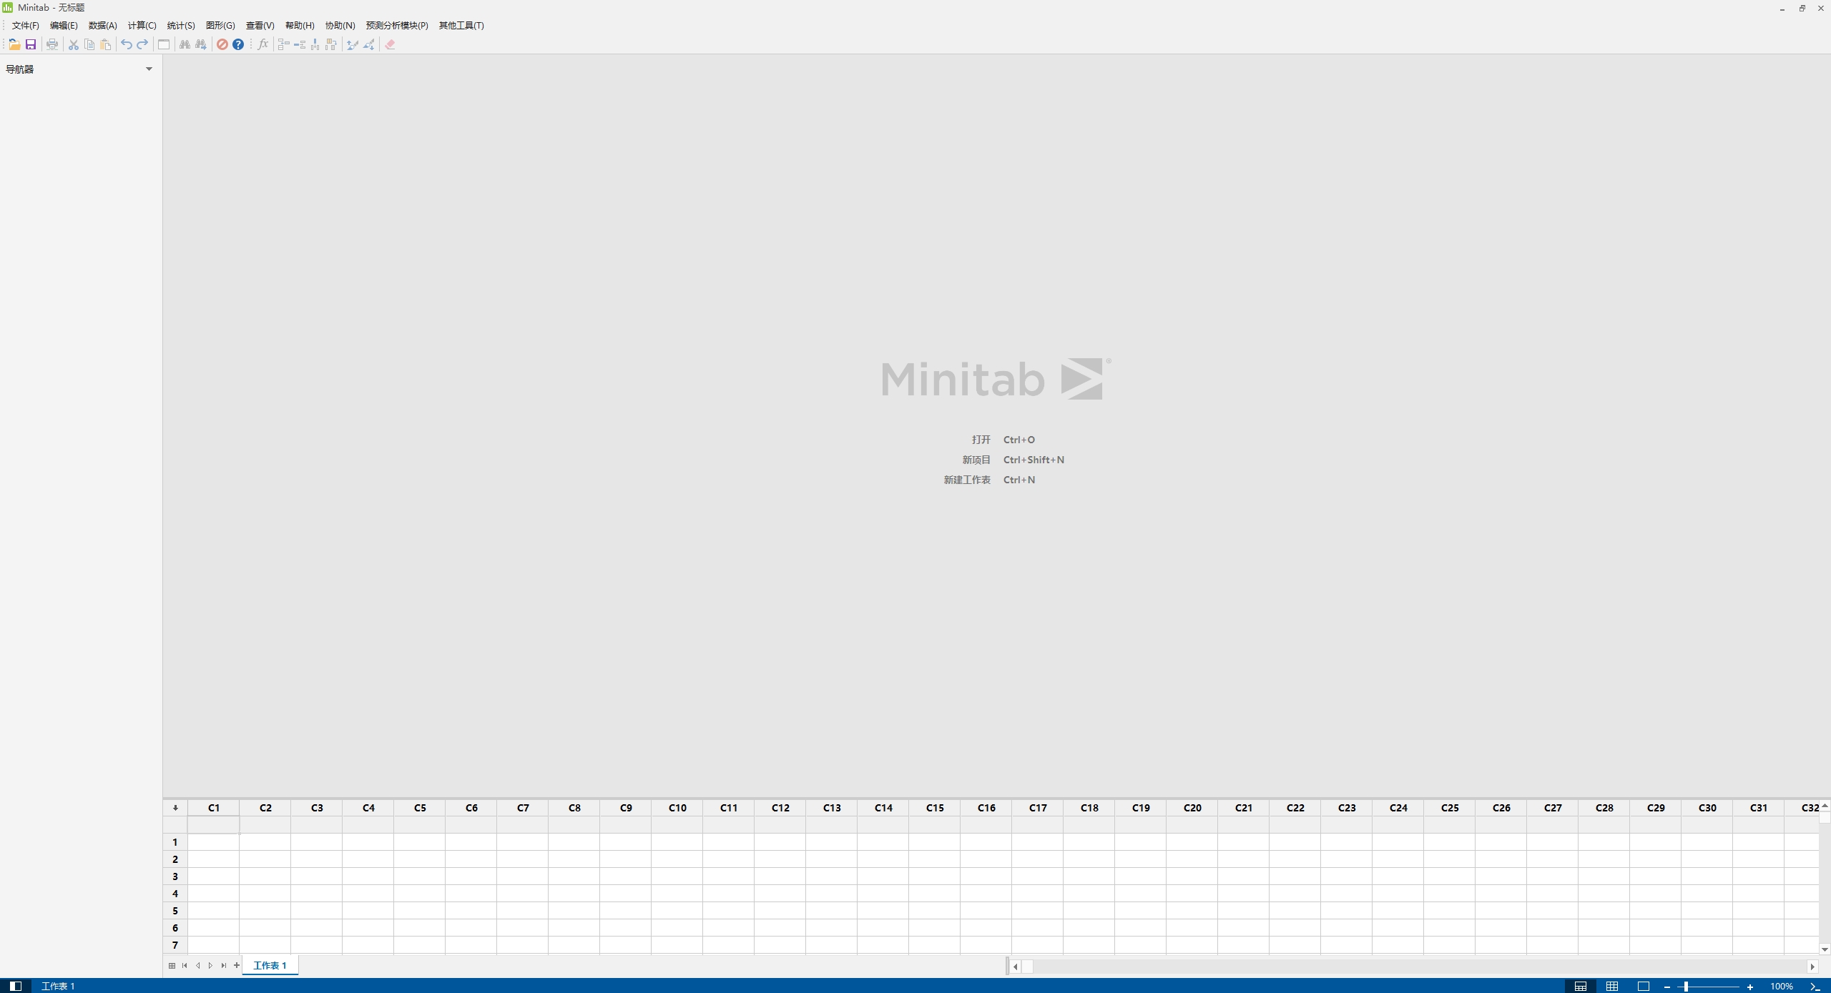1831x993 pixels.
Task: Click the Undo arrow icon
Action: coord(127,44)
